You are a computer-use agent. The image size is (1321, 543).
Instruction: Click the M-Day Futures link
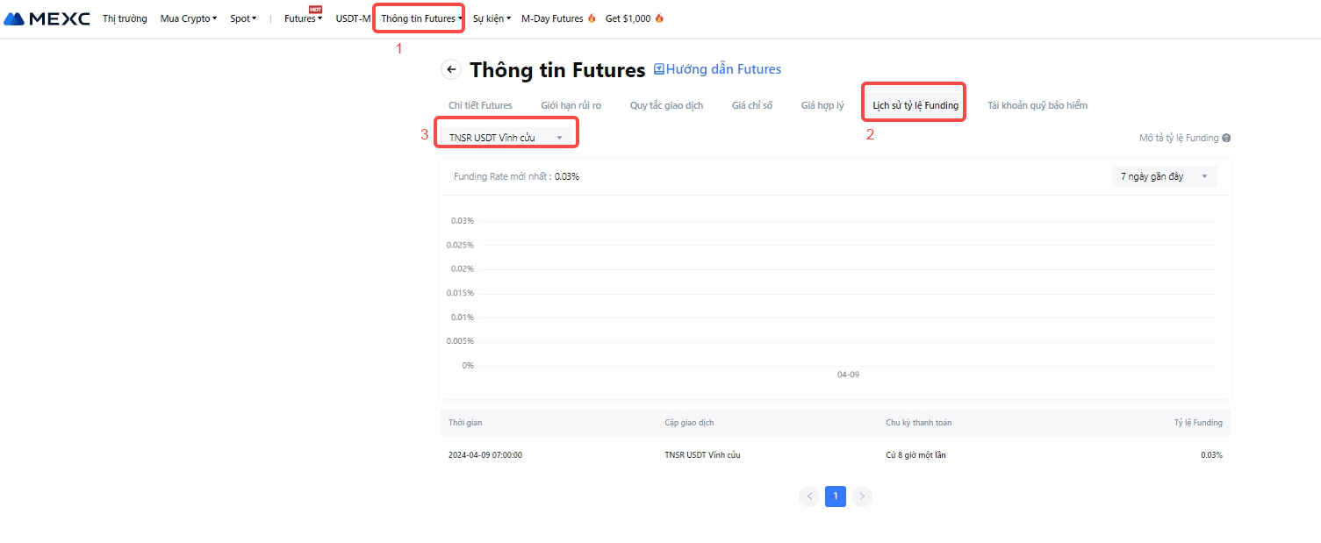tap(557, 18)
